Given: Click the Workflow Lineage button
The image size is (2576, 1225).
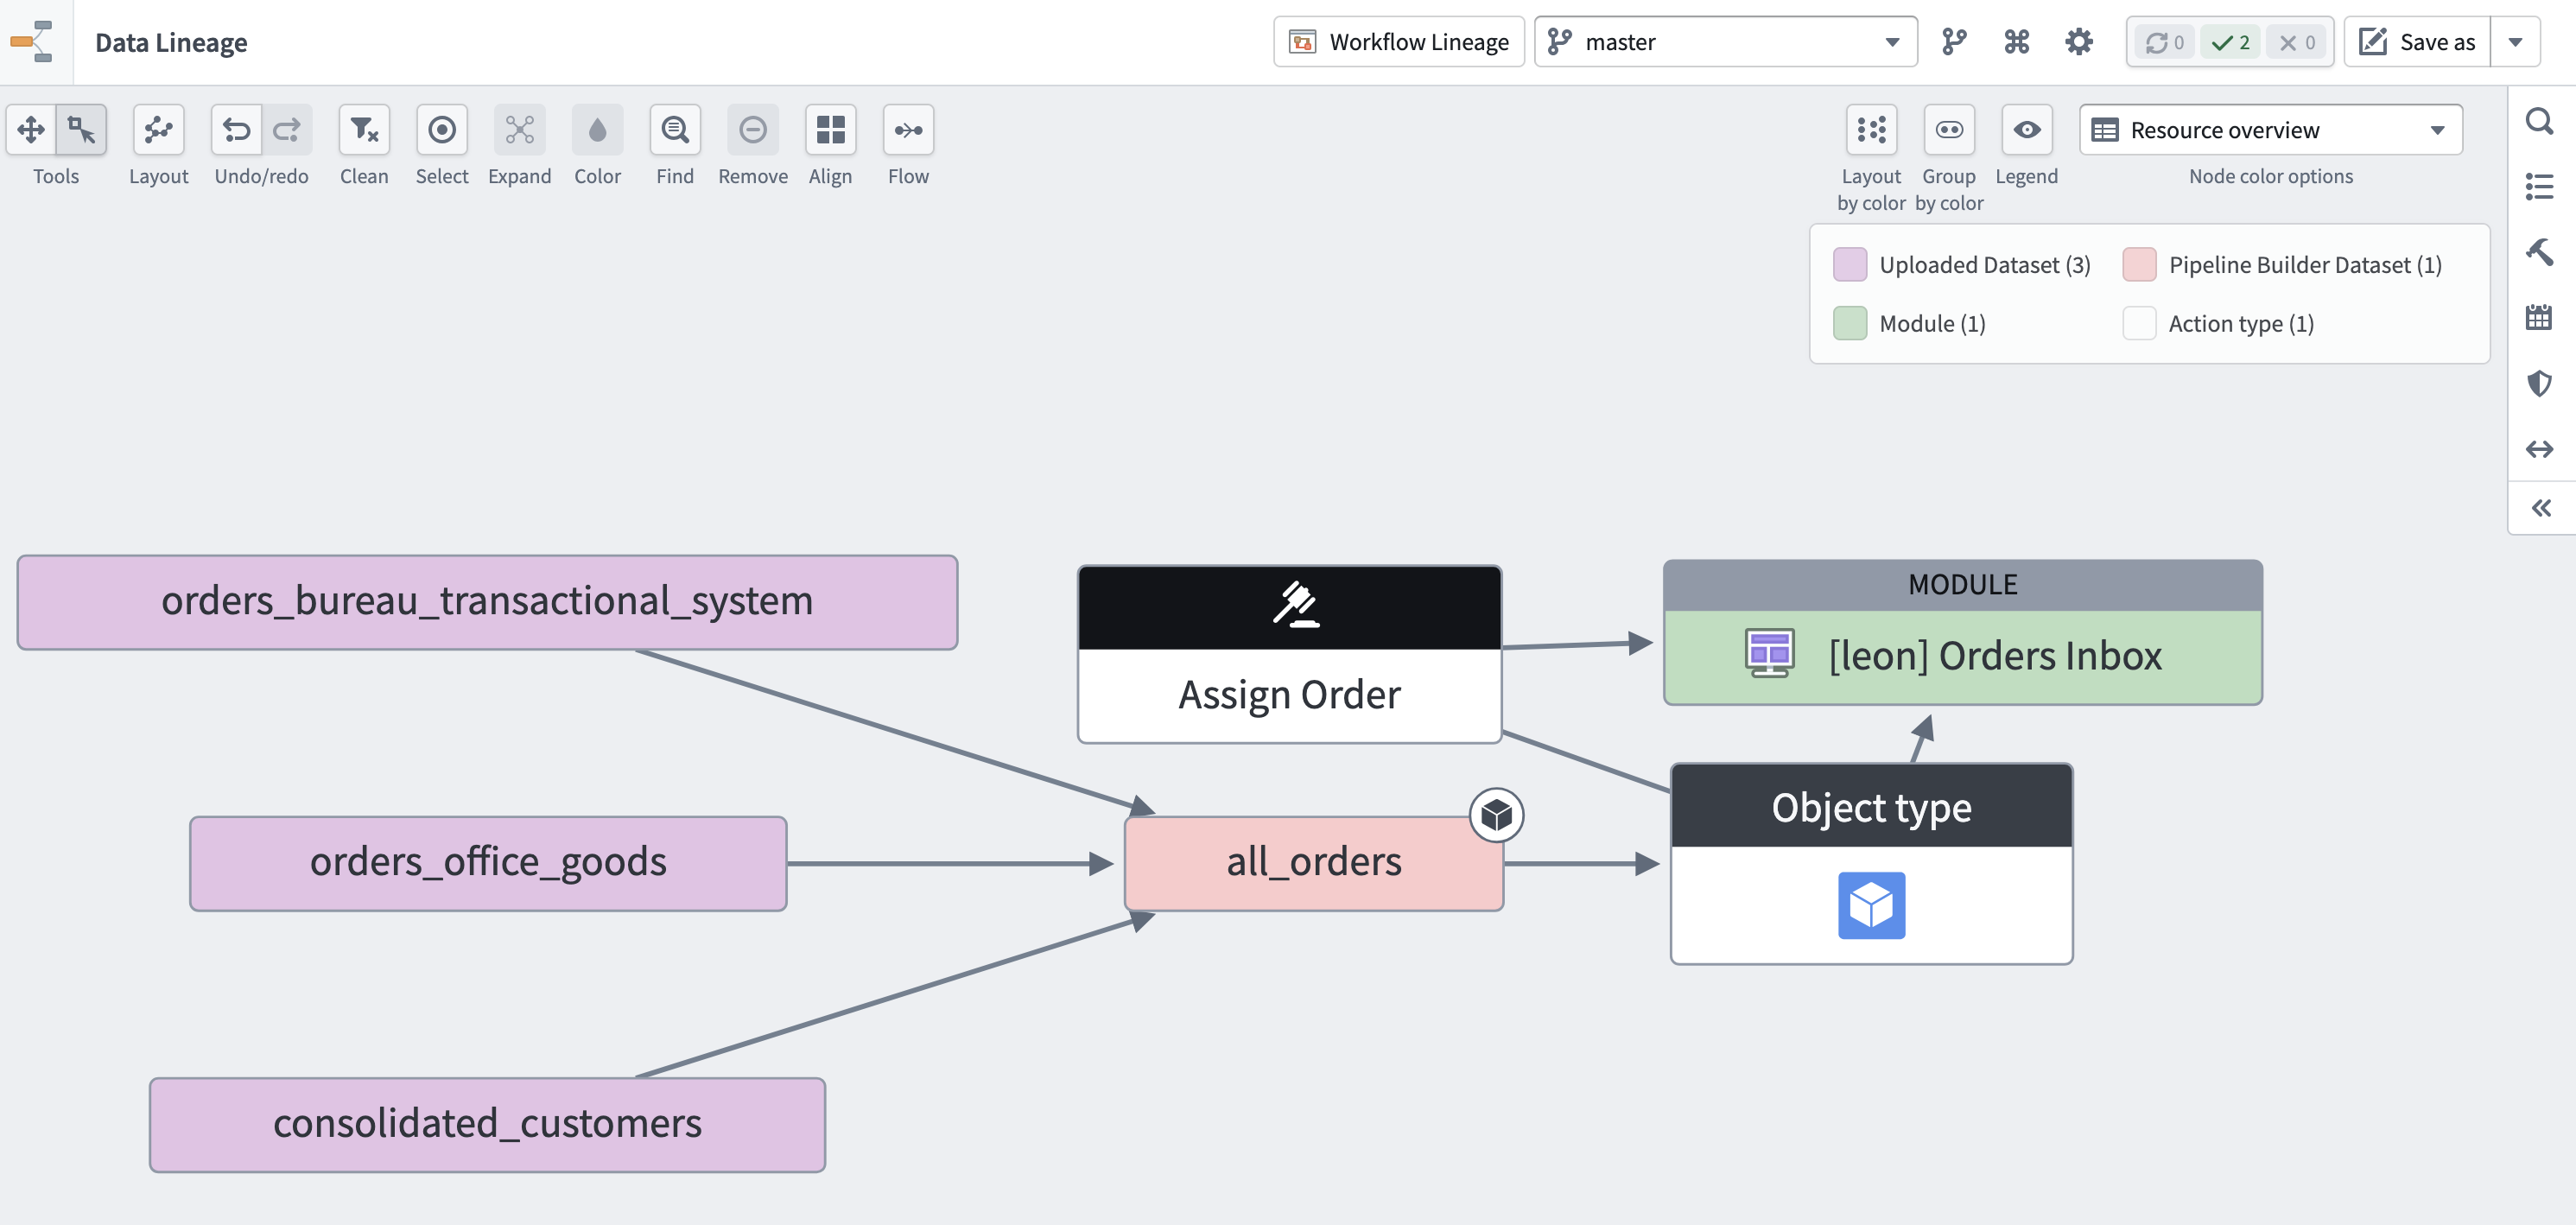Looking at the screenshot, I should 1398,42.
